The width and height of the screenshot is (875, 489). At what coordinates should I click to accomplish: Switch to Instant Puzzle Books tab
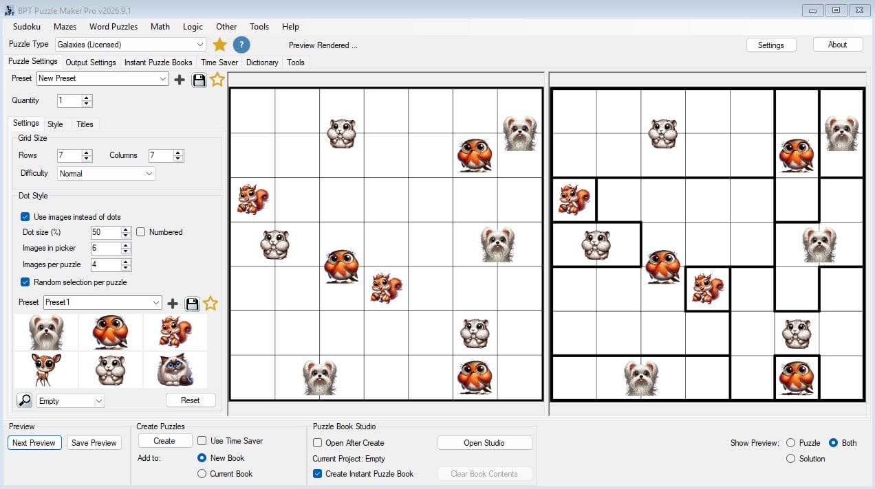(158, 62)
